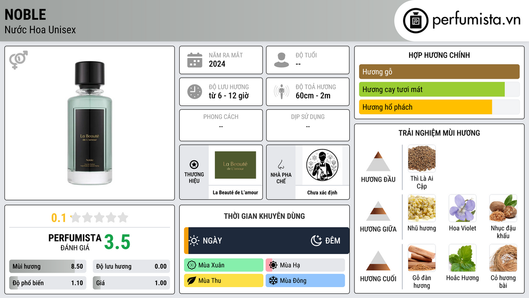Click the star badge icon above Thương hiệu
This screenshot has height=298, width=529.
(194, 165)
